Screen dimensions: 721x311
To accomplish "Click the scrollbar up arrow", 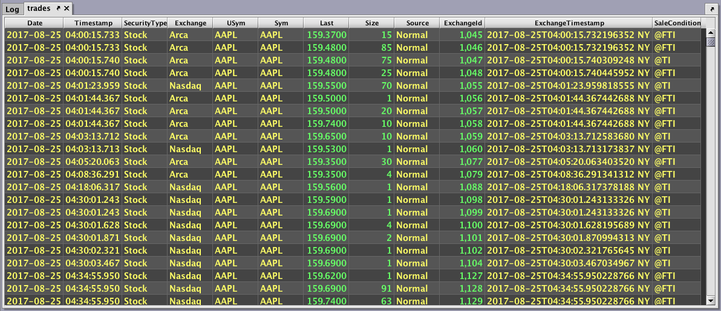I will click(710, 33).
